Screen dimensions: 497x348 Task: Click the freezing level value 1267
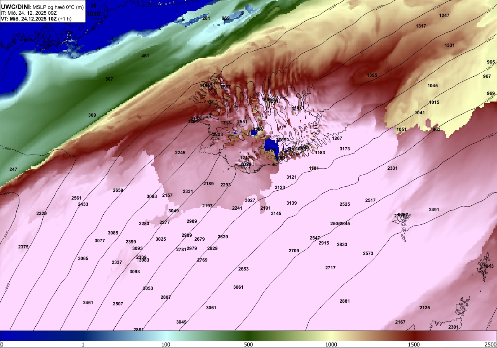(x=337, y=138)
